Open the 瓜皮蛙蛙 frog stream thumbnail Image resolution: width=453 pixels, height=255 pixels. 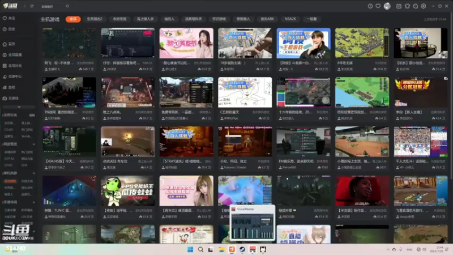tap(128, 191)
